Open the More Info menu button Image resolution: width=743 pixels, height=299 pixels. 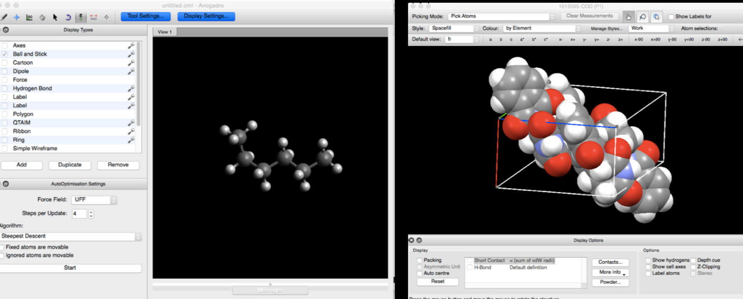610,272
